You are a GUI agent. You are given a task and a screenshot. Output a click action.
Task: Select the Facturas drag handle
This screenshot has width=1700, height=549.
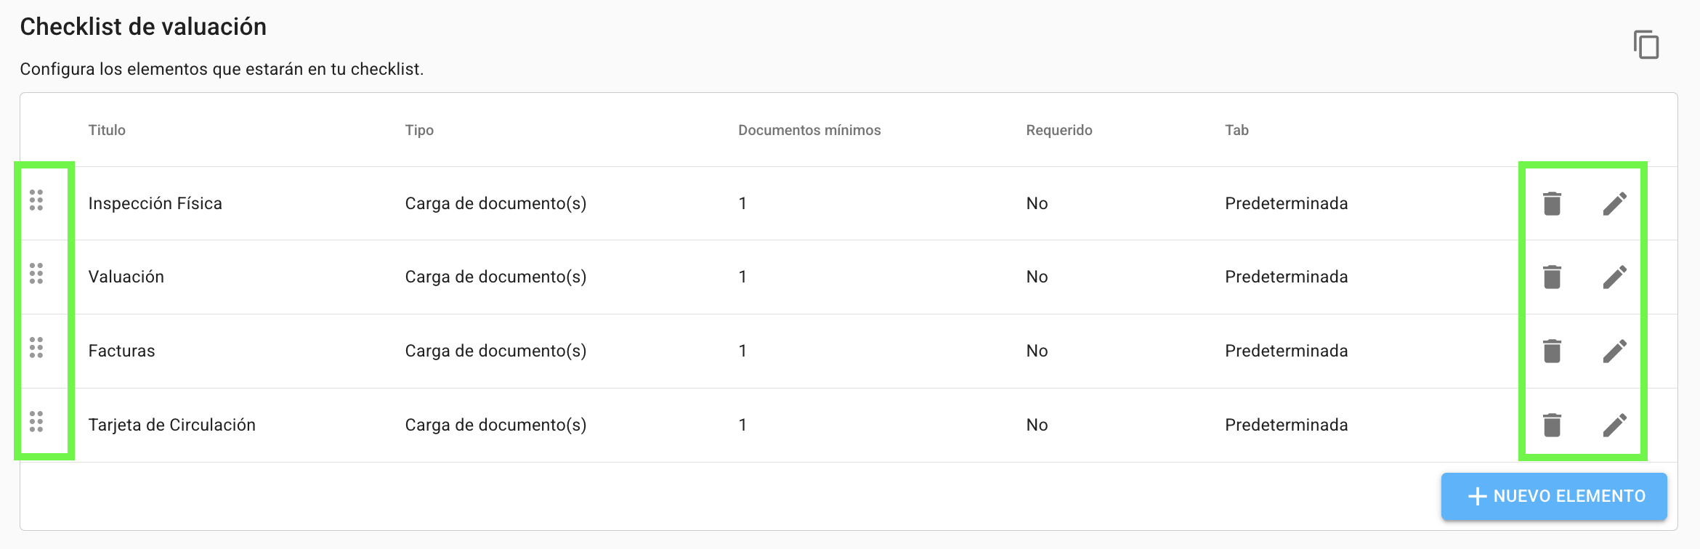coord(36,348)
